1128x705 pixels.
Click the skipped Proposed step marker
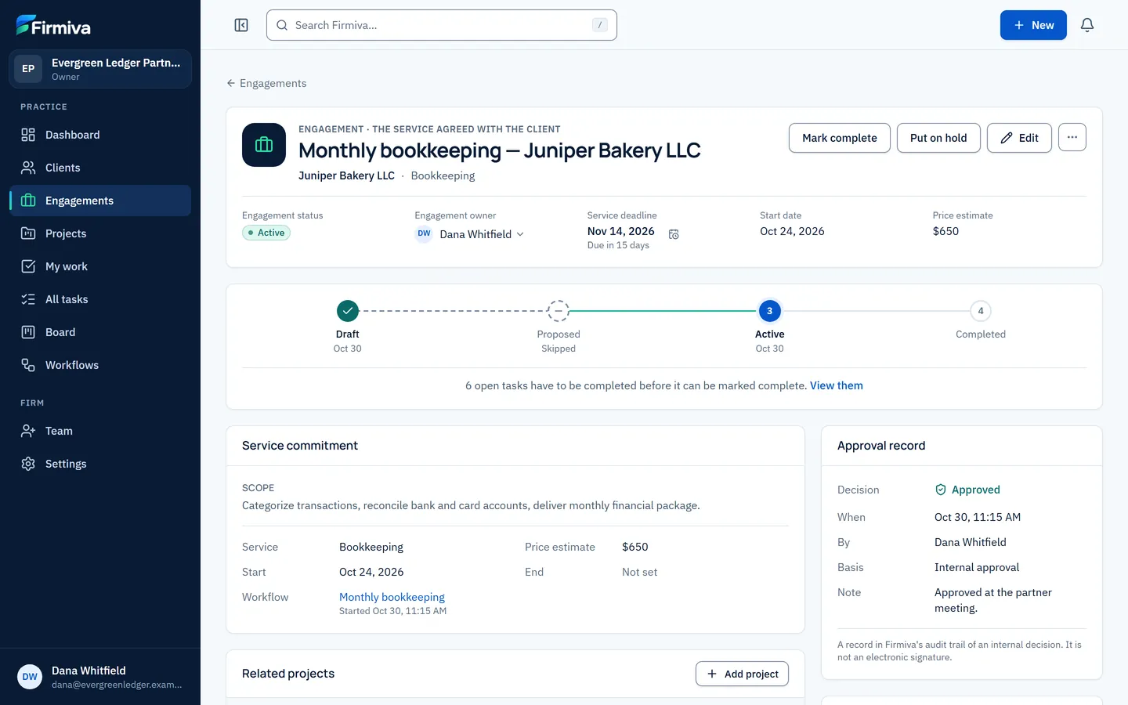[559, 311]
